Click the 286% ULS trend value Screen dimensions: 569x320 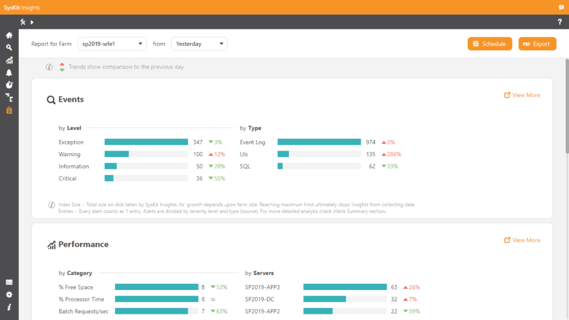point(394,154)
